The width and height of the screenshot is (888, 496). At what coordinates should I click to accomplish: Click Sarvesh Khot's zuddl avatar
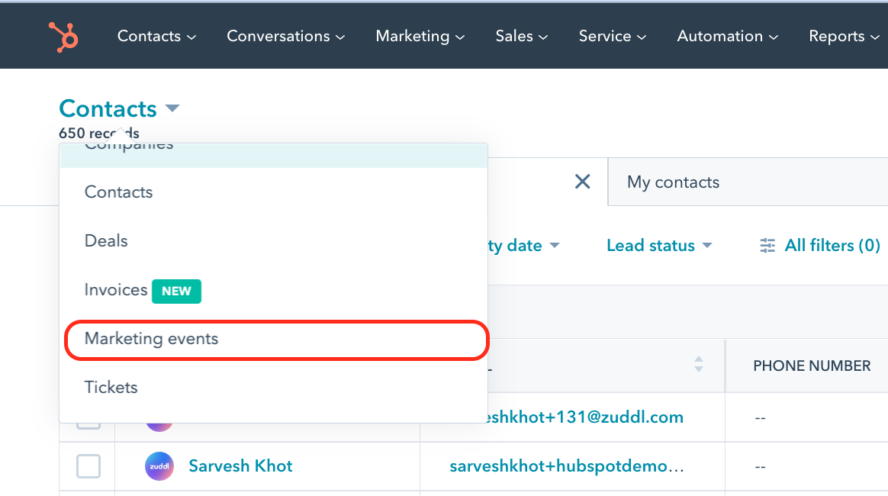point(159,466)
